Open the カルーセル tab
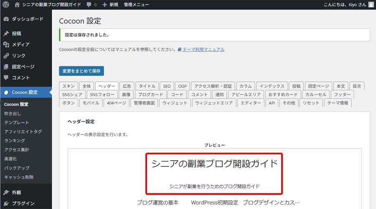This screenshot has width=376, height=209. point(316,95)
